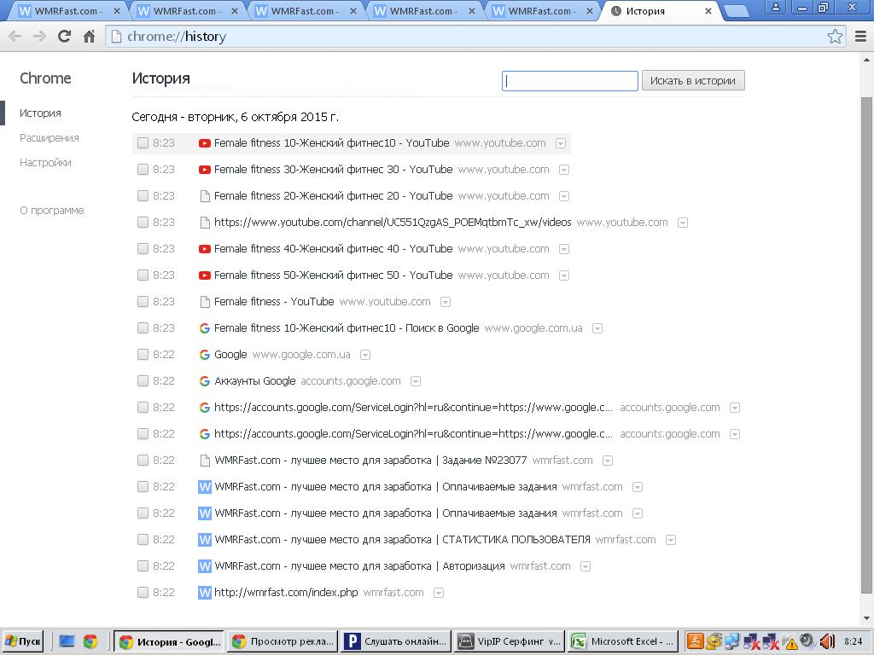Show desktop via quick launch icon
874x655 pixels.
(x=67, y=641)
